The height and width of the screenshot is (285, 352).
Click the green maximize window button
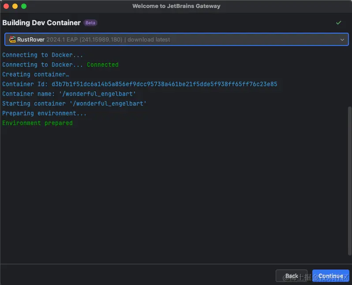pyautogui.click(x=24, y=6)
